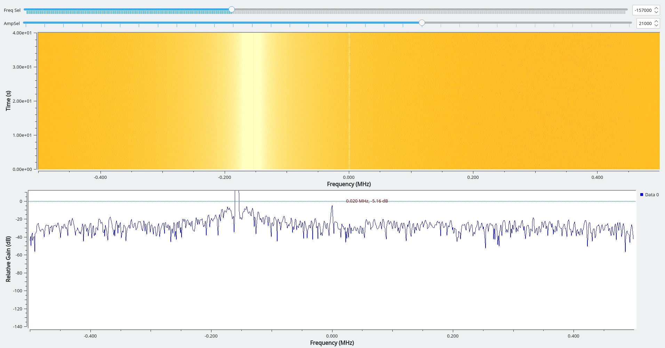Click the AmpSel slider handle

[422, 23]
